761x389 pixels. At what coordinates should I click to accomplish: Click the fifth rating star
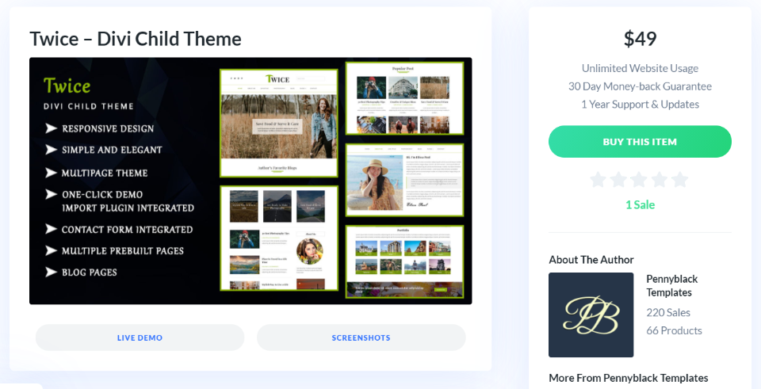tap(680, 180)
